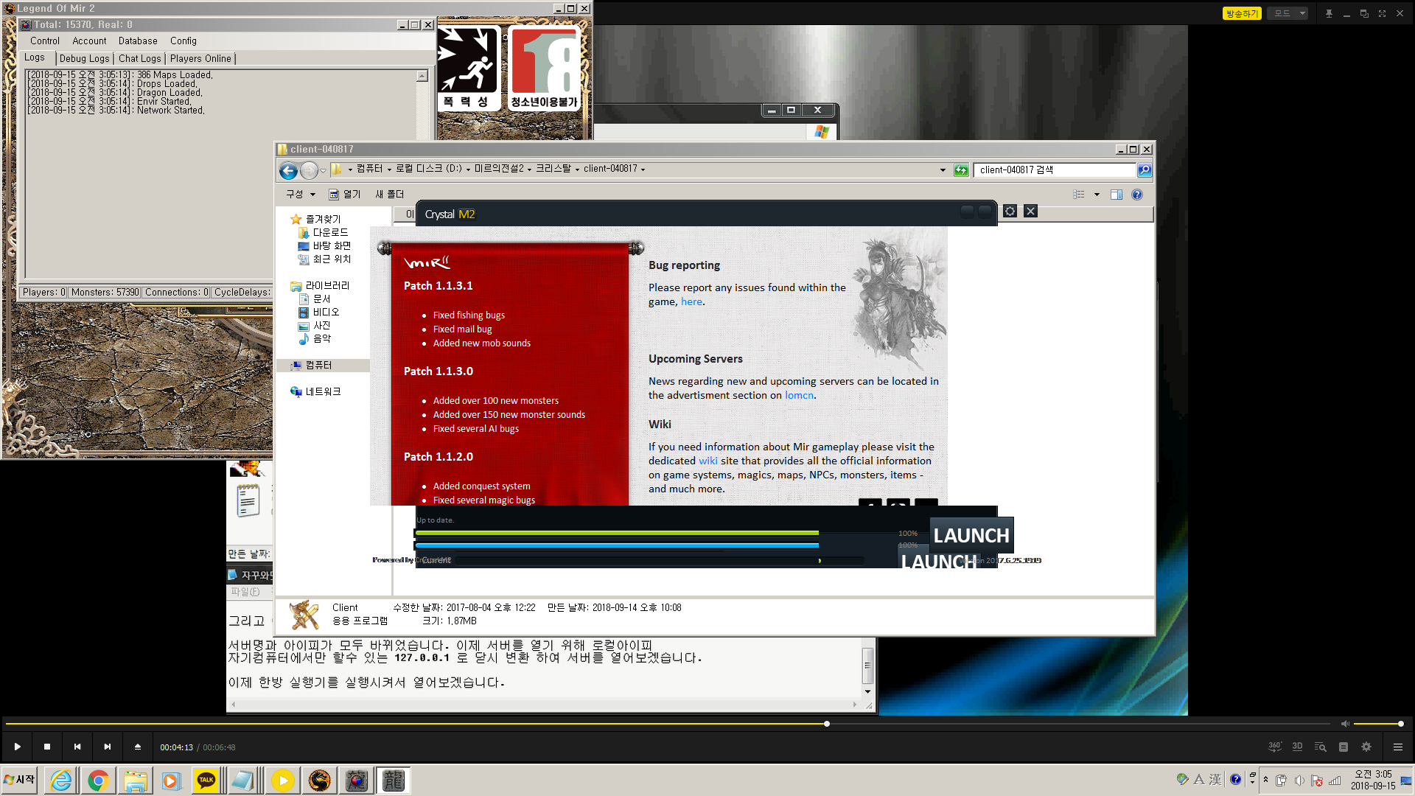This screenshot has width=1415, height=796.
Task: Toggle 3D video mode
Action: (x=1297, y=747)
